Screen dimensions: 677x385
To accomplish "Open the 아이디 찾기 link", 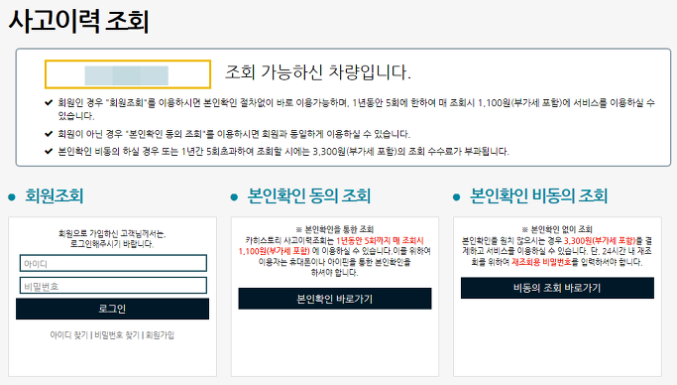I will point(68,334).
